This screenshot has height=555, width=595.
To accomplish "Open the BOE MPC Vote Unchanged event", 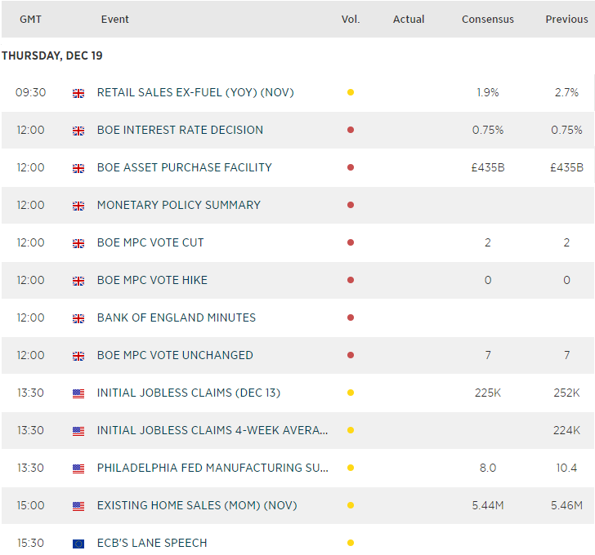I will (175, 355).
